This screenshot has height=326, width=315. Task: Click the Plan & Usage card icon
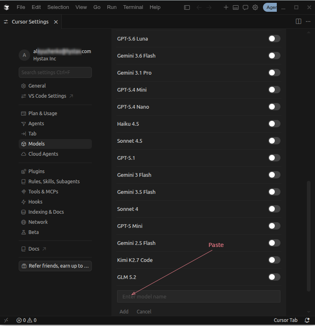click(24, 114)
